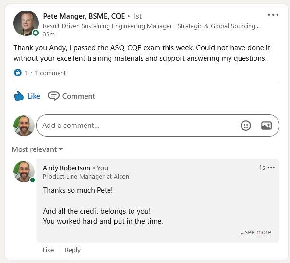Reply to Andy Robertson's comment
This screenshot has width=290, height=263.
coord(73,250)
